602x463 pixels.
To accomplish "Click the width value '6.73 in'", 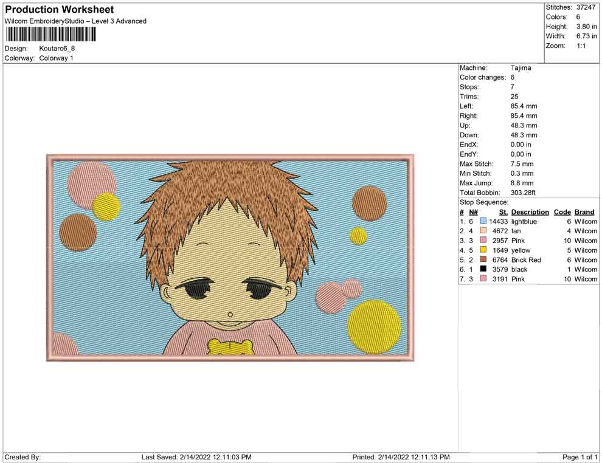I will pos(586,36).
